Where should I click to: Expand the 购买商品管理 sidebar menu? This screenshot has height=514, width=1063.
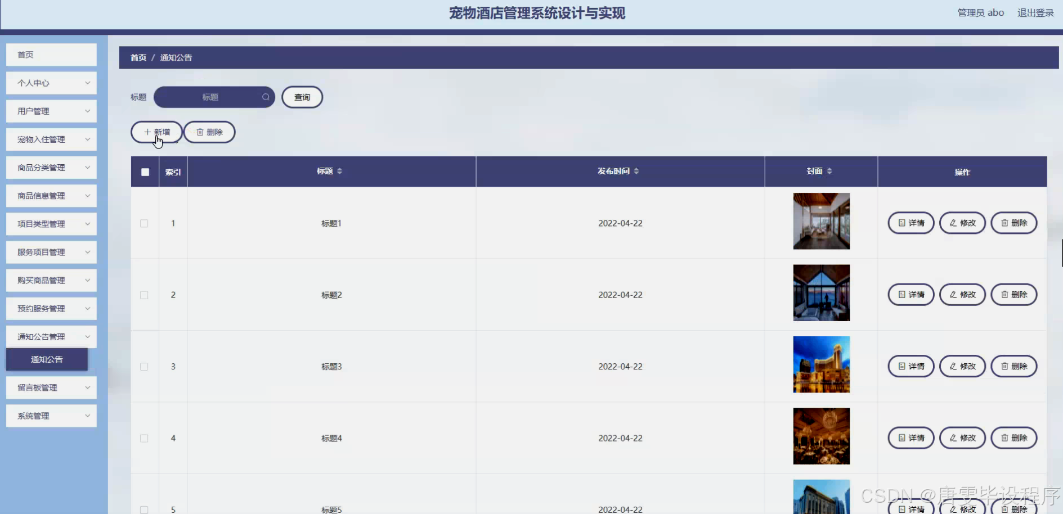coord(51,281)
